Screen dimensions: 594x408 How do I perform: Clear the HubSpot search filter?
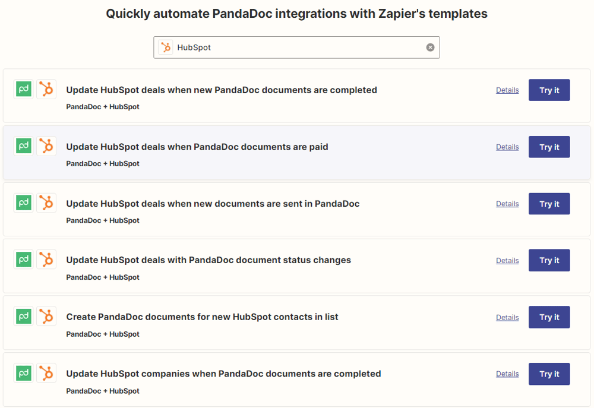pos(430,48)
